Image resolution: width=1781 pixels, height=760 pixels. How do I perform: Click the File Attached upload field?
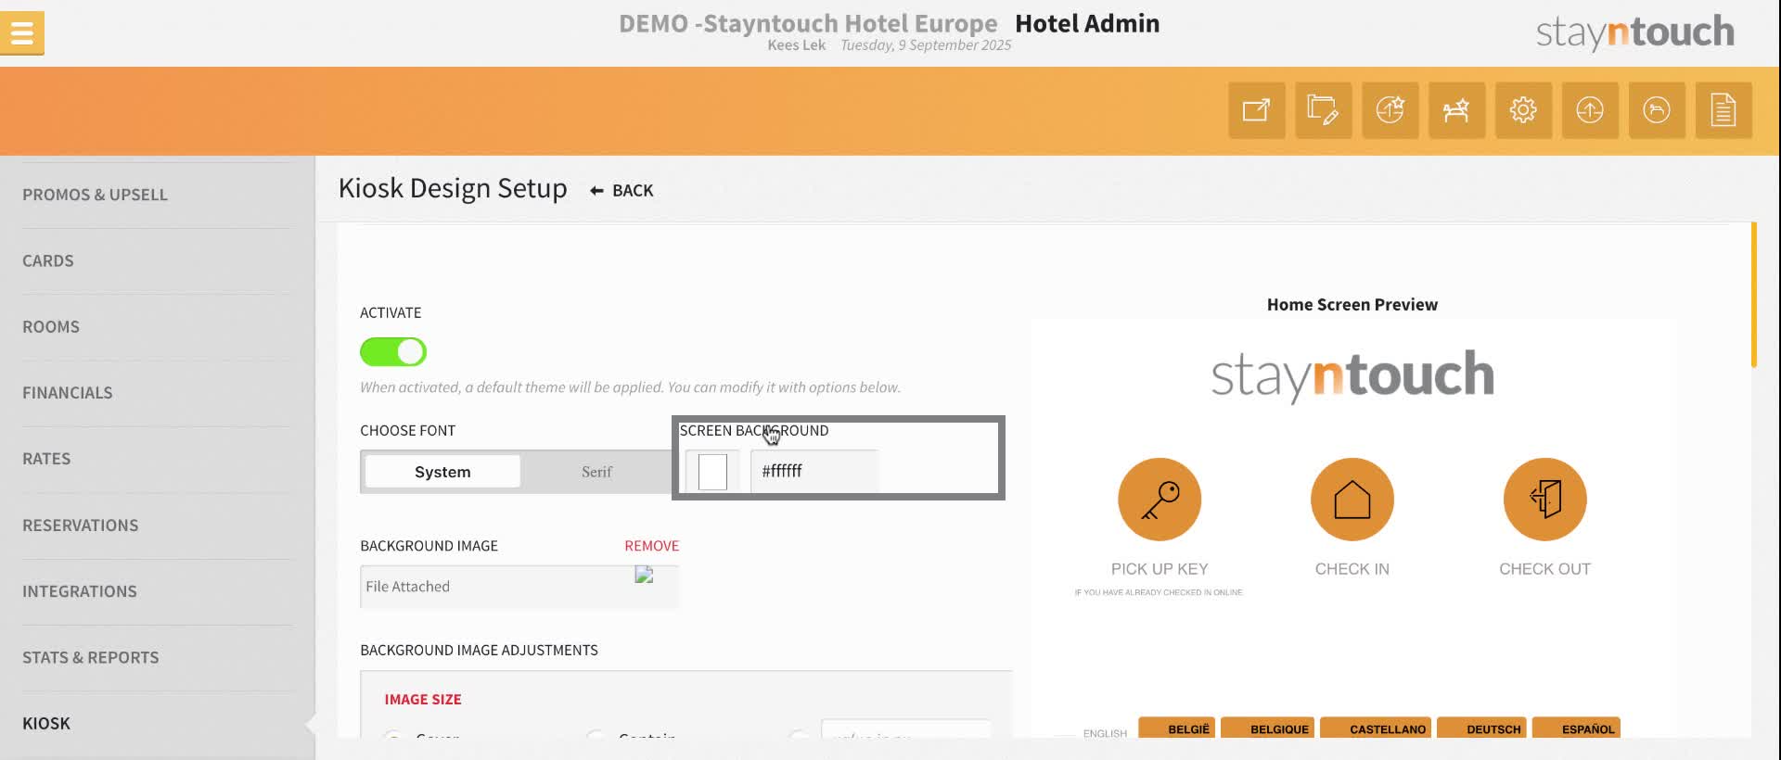519,587
